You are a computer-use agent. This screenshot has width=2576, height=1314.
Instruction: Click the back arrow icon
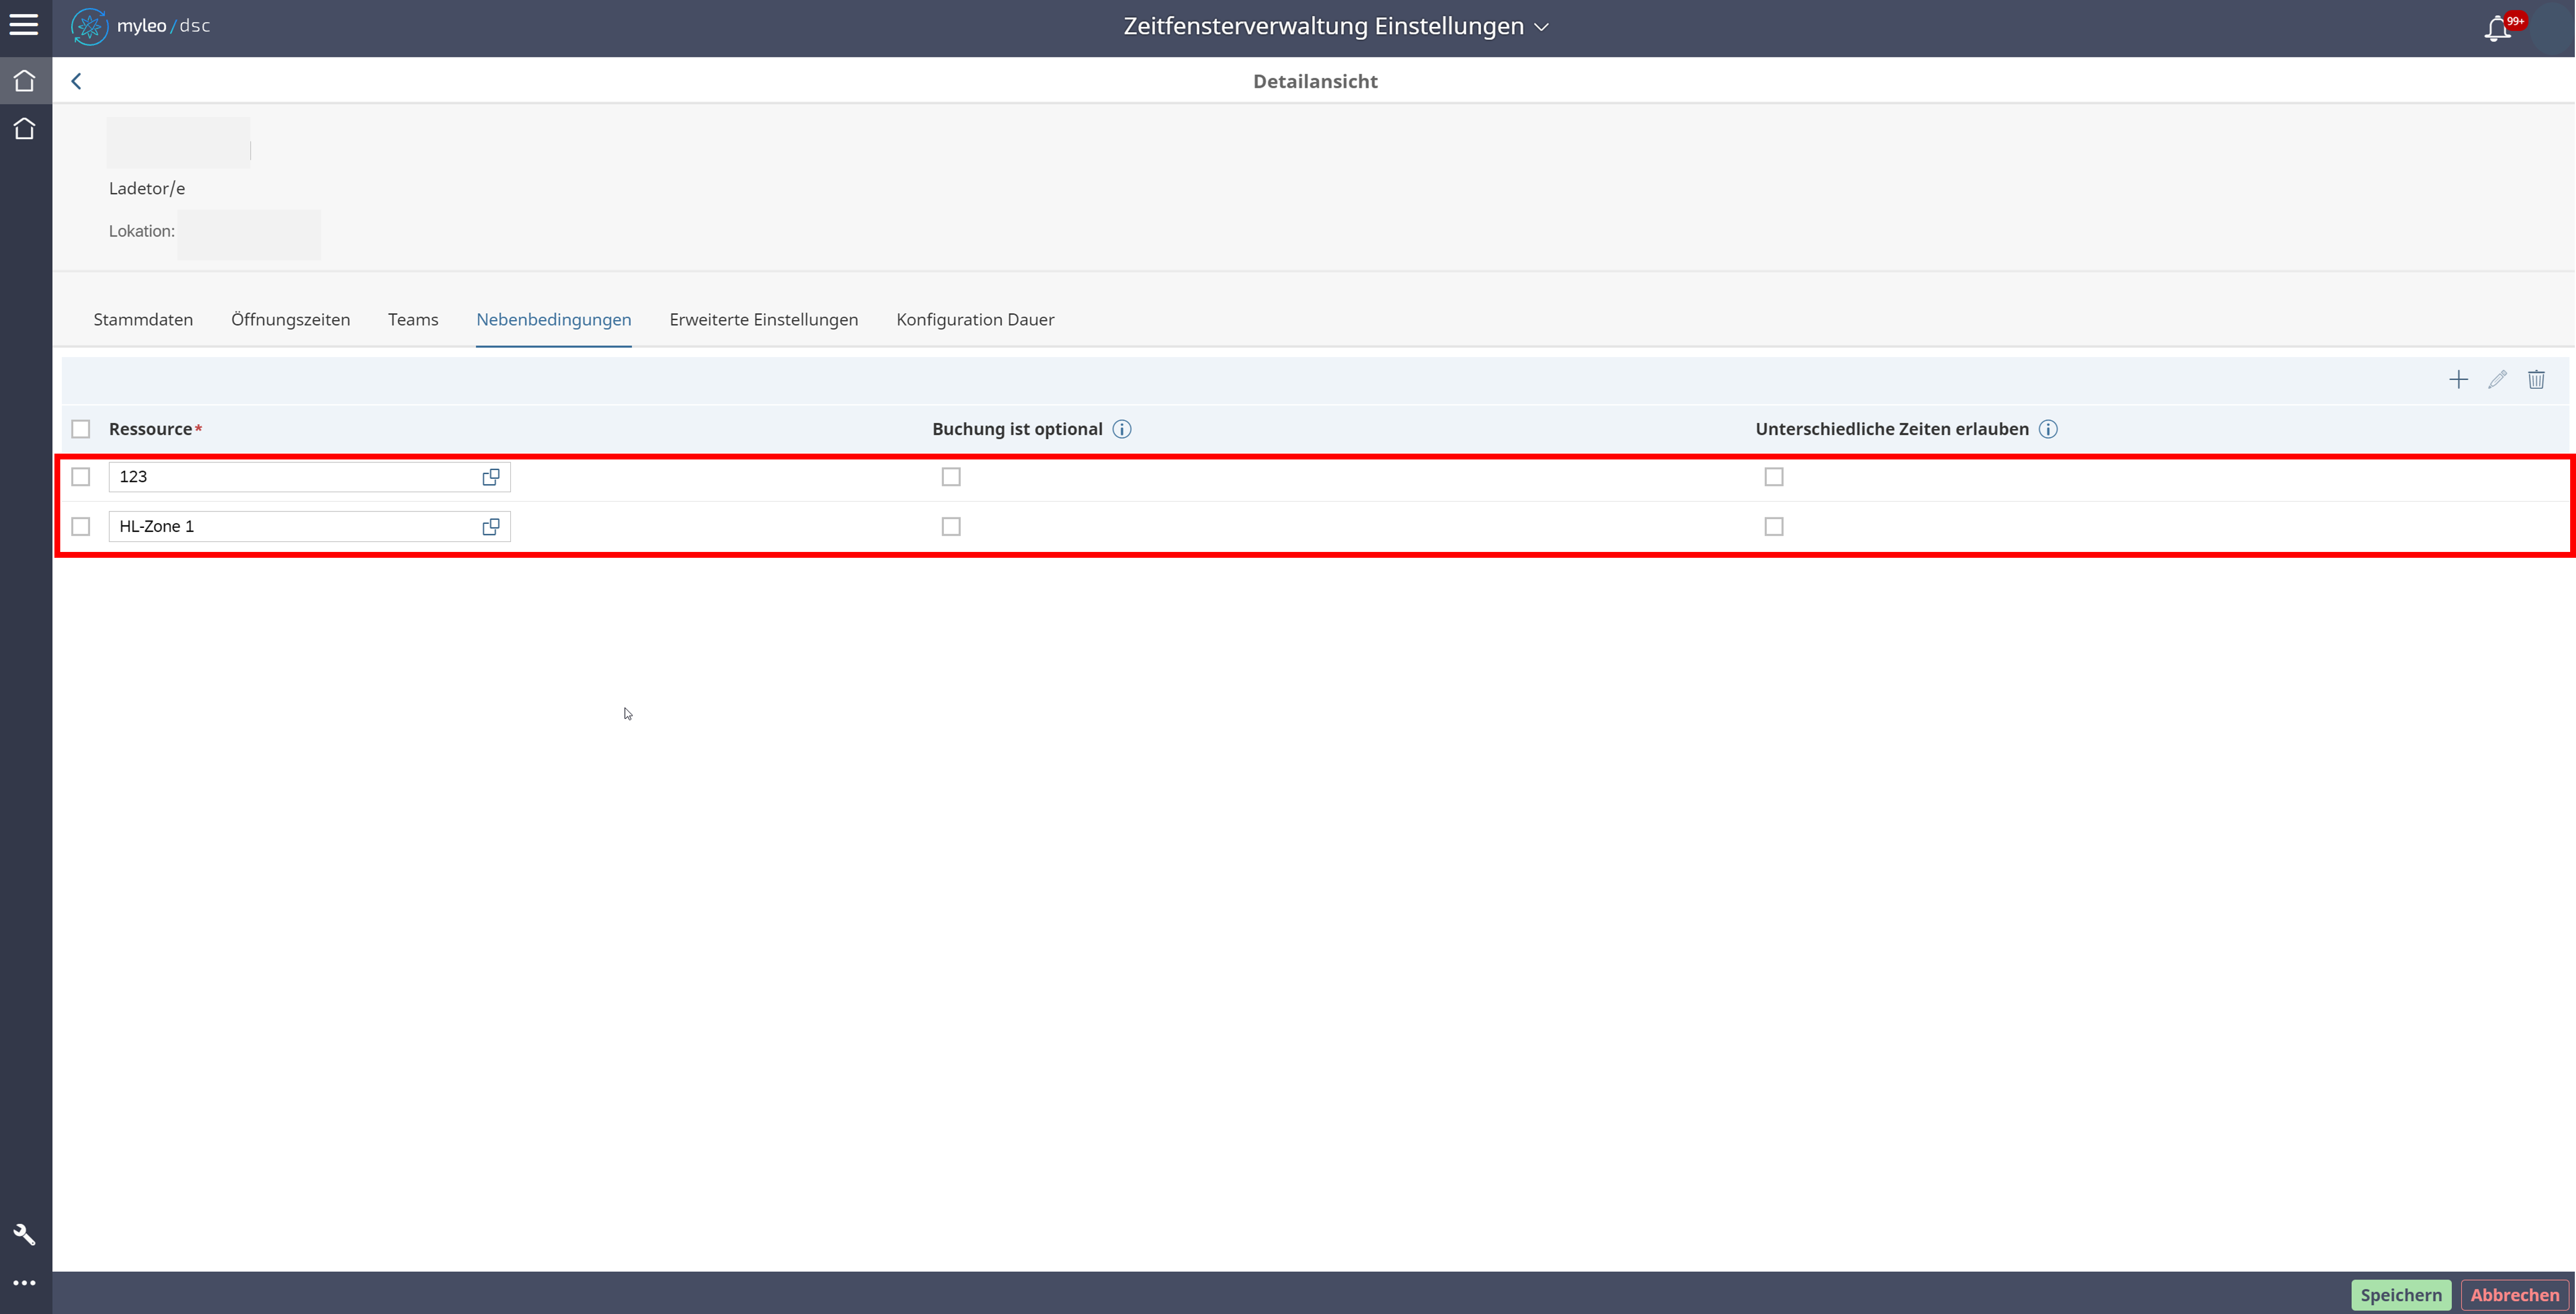coord(76,82)
